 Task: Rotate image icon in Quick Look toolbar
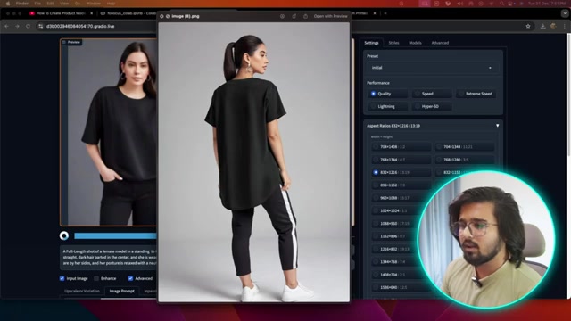[294, 16]
